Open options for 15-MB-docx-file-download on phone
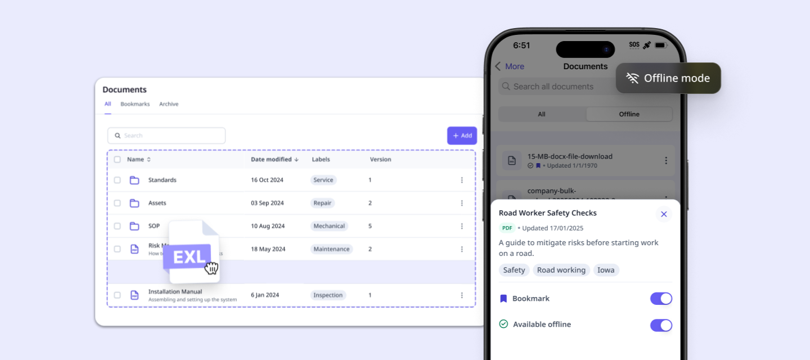810x360 pixels. tap(666, 160)
